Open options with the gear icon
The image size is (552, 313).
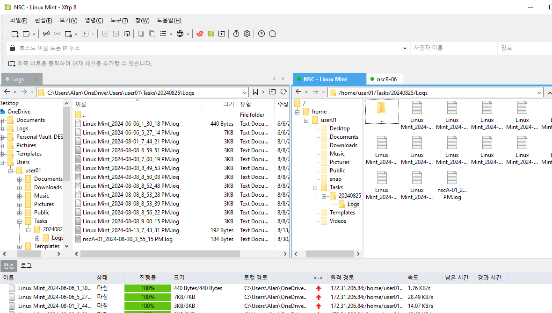[x=247, y=34]
